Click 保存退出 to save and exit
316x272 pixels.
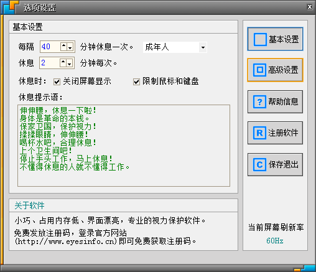(275, 164)
